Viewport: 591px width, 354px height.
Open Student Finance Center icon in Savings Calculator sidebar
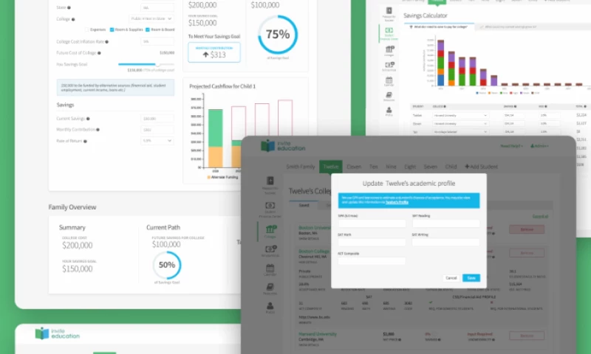pyautogui.click(x=389, y=31)
